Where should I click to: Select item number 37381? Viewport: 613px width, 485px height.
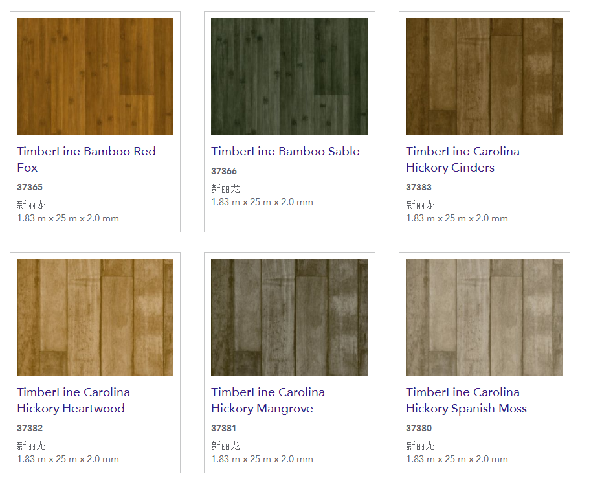click(x=224, y=429)
